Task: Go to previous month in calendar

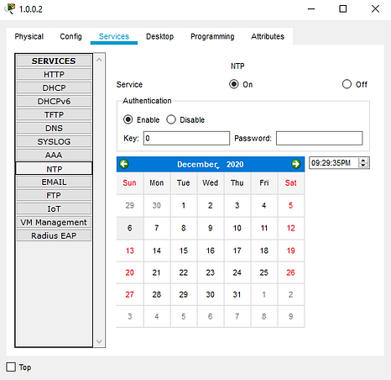Action: point(124,164)
